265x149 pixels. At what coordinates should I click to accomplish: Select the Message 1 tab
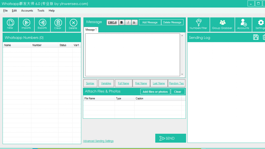pos(91,29)
